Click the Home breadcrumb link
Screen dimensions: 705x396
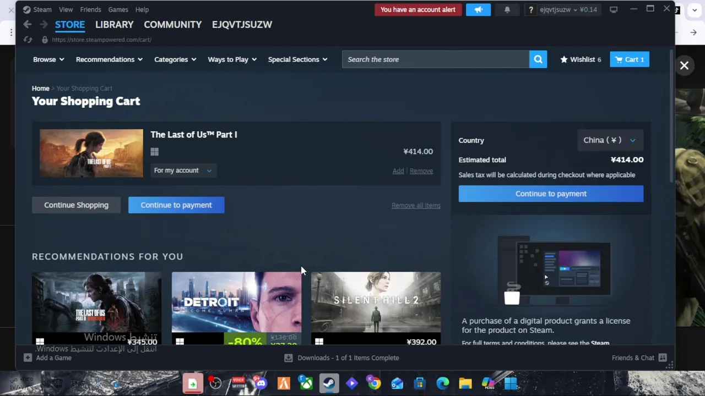[40, 88]
